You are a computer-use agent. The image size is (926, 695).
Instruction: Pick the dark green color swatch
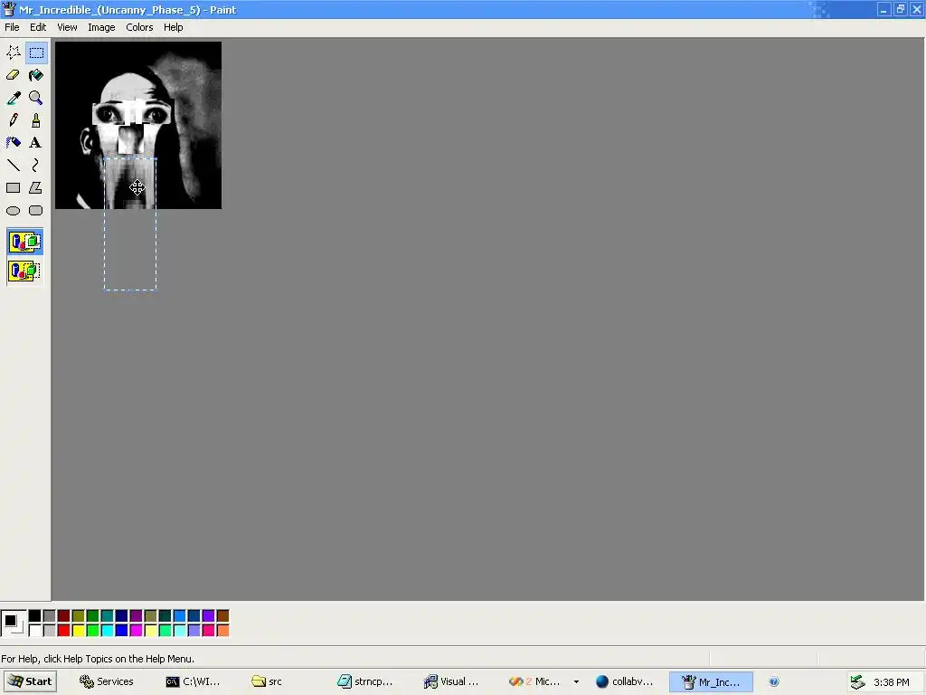(93, 616)
